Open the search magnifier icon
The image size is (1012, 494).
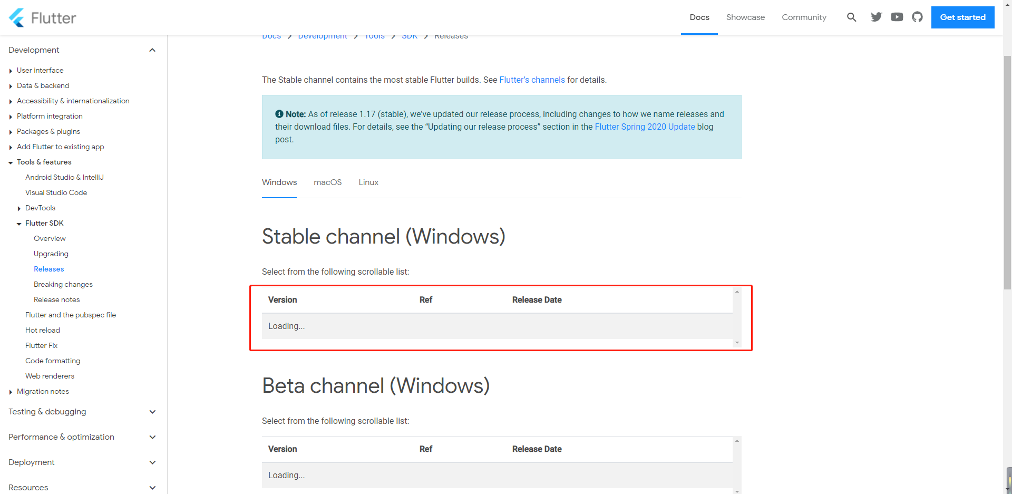[x=851, y=17]
